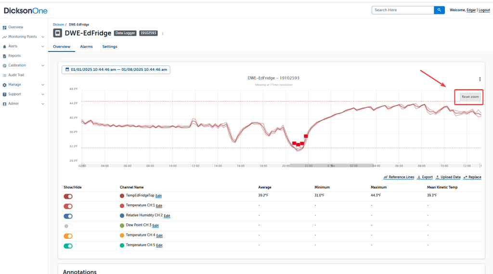Open the chart kebab menu icon
The height and width of the screenshot is (274, 493).
(x=480, y=79)
